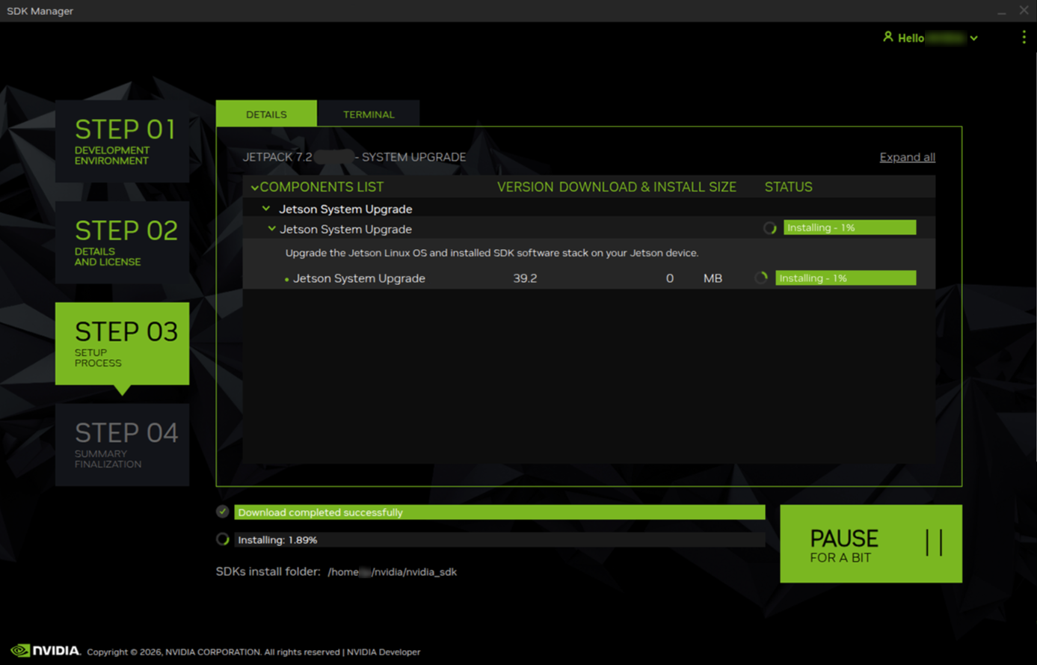Collapse the top-level Jetson System Upgrade group
The image size is (1037, 665).
266,209
